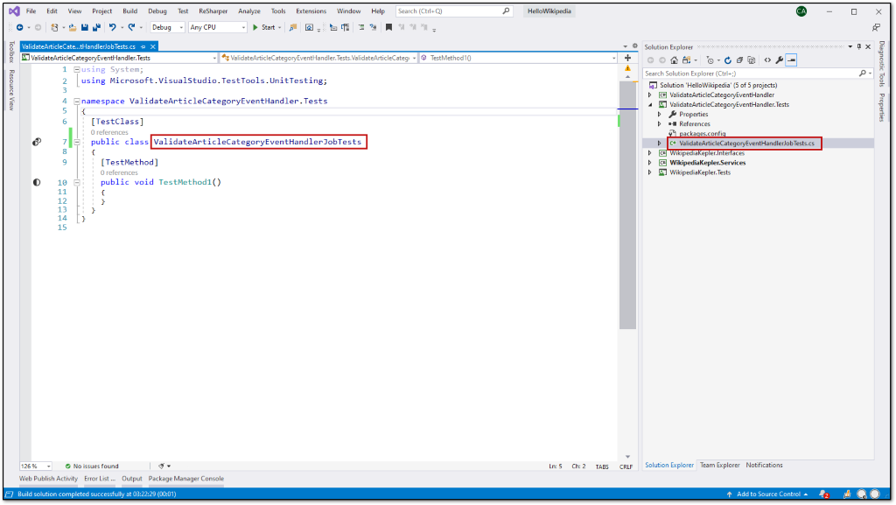Click the Save All toolbar icon
This screenshot has height=505, width=896.
[96, 27]
